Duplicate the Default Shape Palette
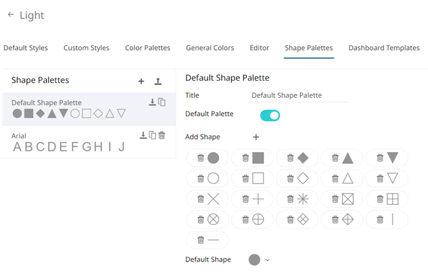Viewport: 428px width, 272px height. click(x=162, y=102)
